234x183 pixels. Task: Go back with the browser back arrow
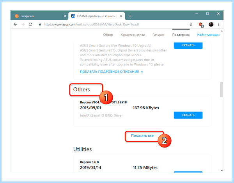[15, 24]
